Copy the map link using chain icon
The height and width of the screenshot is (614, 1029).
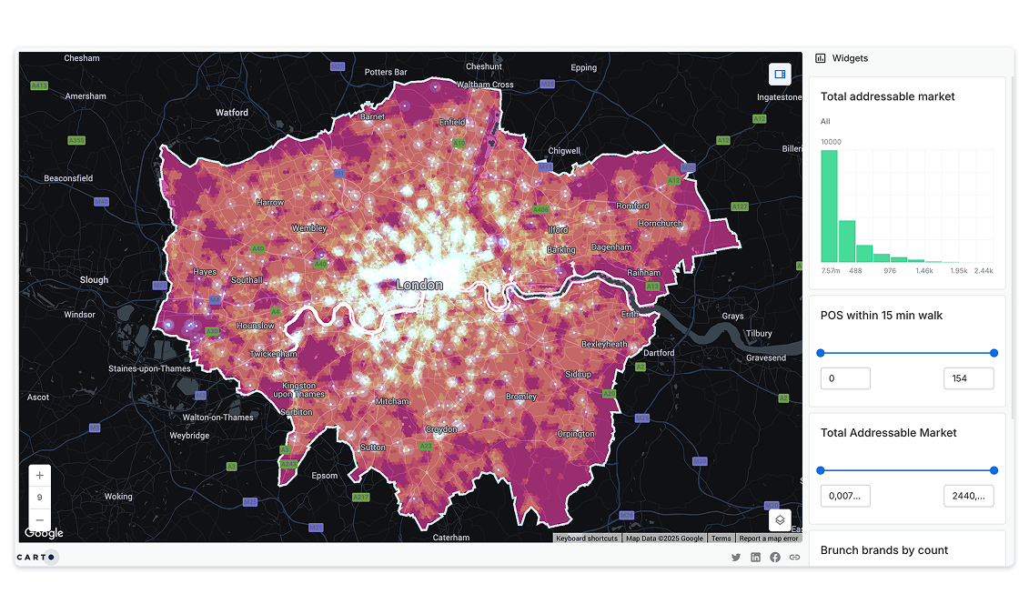(794, 557)
